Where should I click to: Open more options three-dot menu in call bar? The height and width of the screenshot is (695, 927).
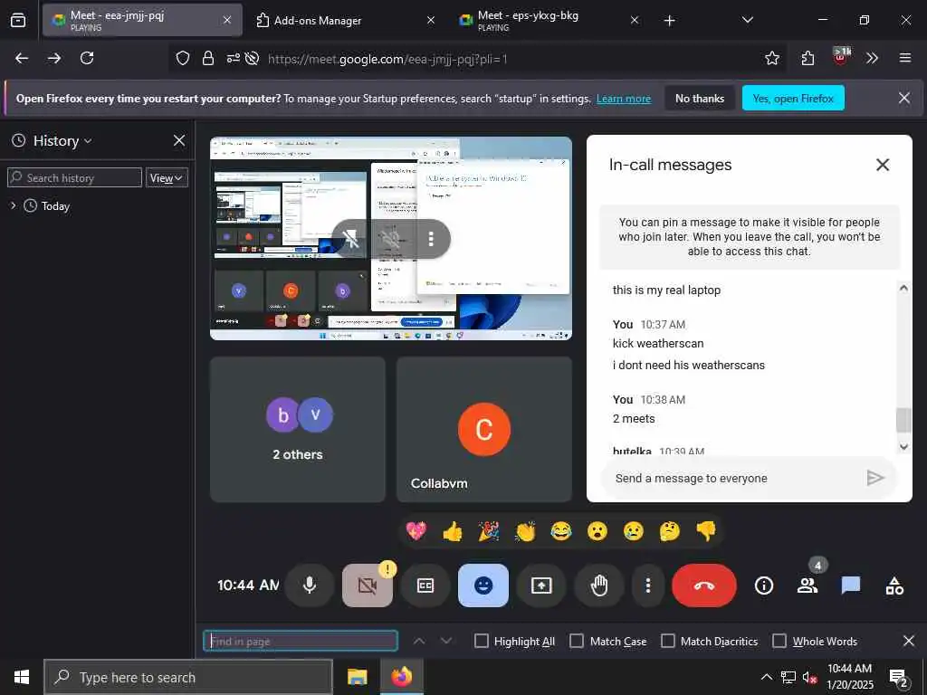coord(648,586)
